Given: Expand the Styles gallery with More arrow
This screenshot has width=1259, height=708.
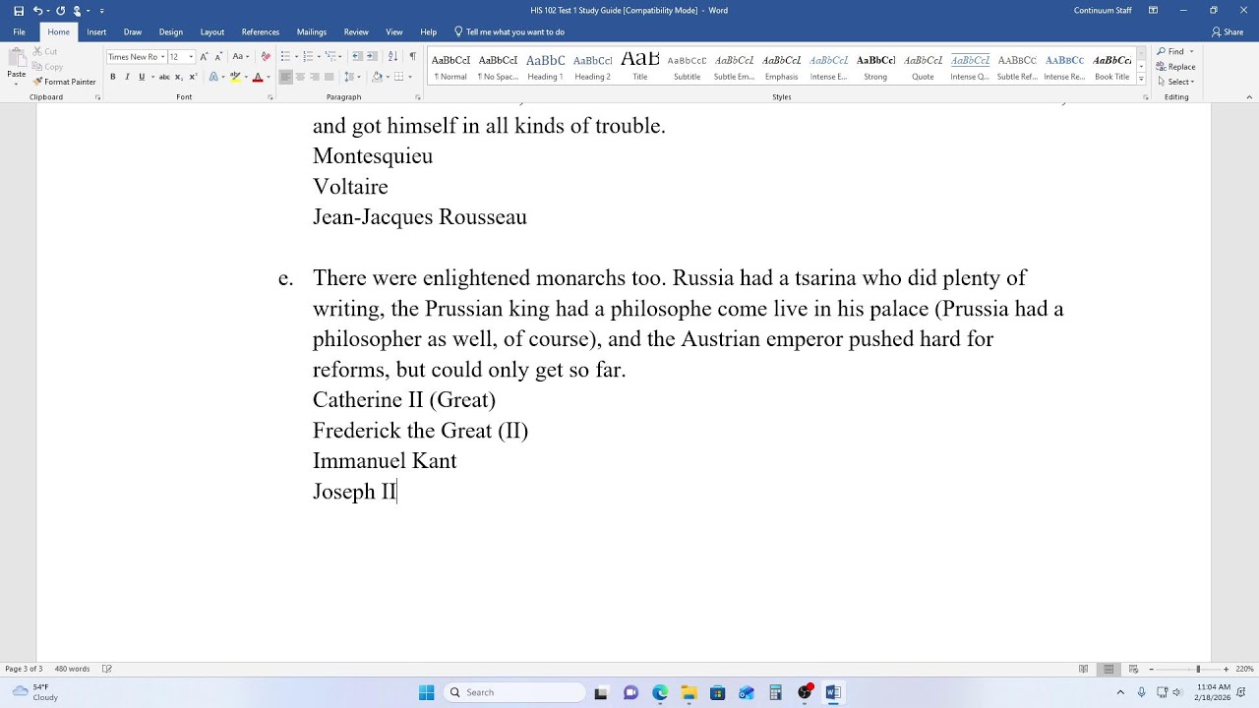Looking at the screenshot, I should pyautogui.click(x=1141, y=79).
